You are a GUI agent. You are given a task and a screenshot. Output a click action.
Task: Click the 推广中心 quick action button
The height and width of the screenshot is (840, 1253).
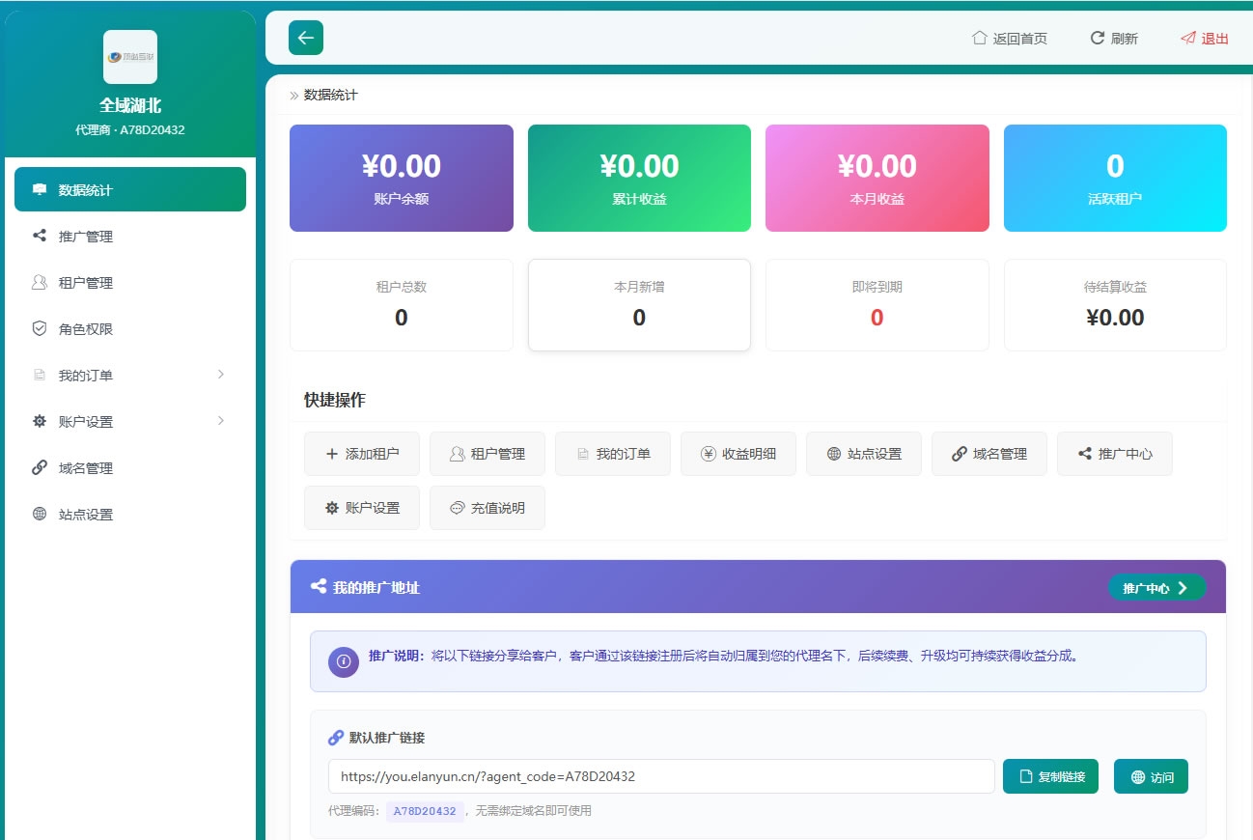[1115, 454]
